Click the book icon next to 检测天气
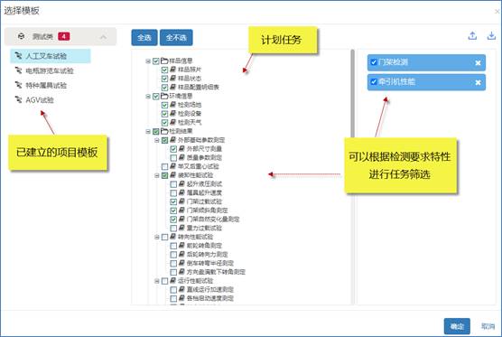 tap(172, 122)
